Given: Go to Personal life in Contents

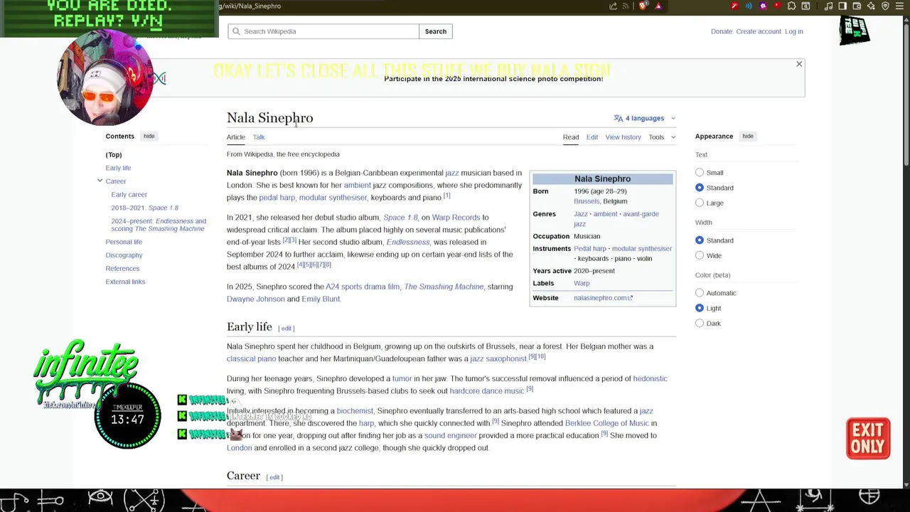Looking at the screenshot, I should pyautogui.click(x=124, y=242).
